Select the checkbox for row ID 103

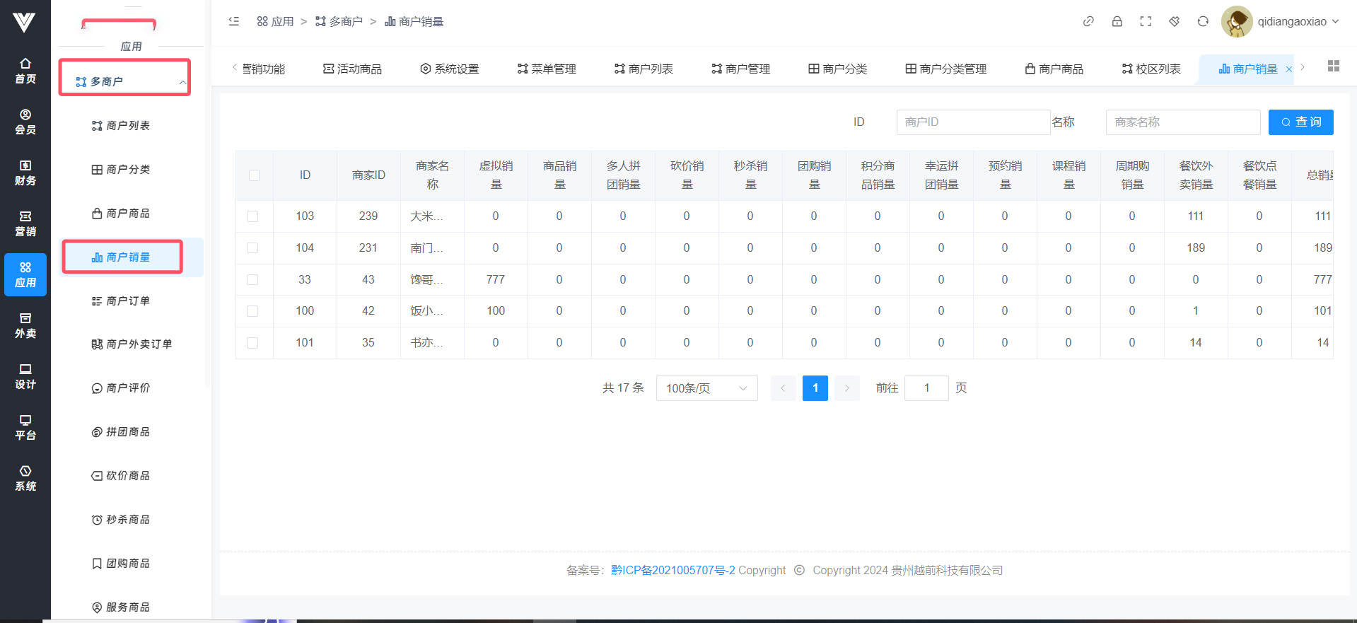252,216
